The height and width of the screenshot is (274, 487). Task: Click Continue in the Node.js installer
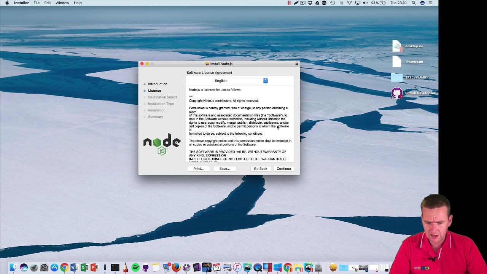click(x=284, y=169)
